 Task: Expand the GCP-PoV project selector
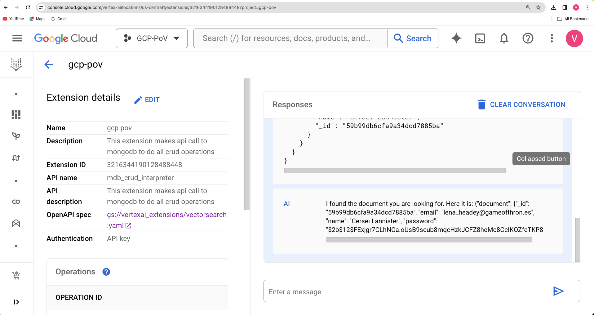click(x=152, y=38)
